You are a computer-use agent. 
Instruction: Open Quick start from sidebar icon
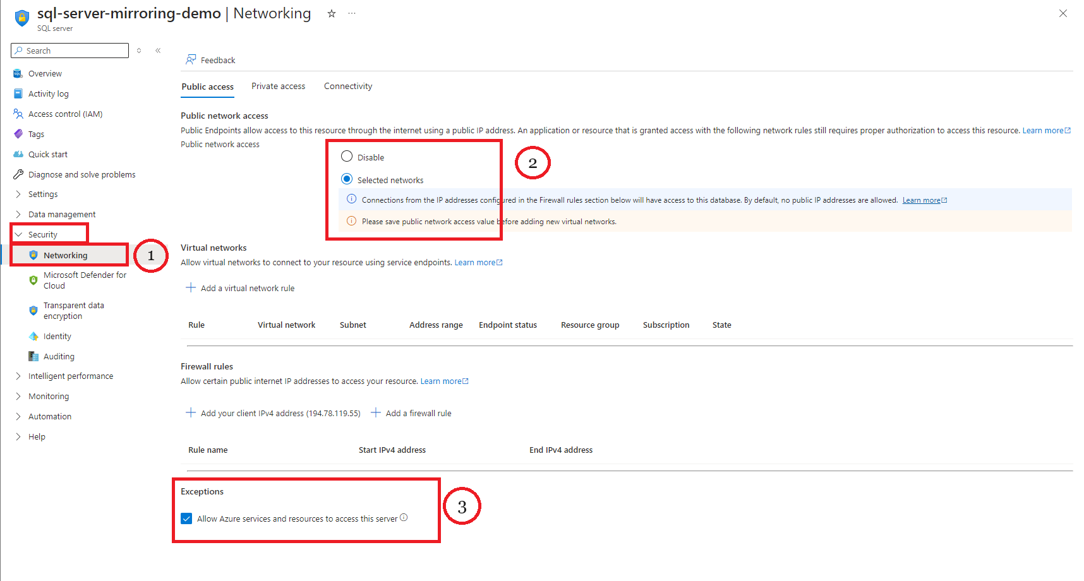click(x=18, y=155)
